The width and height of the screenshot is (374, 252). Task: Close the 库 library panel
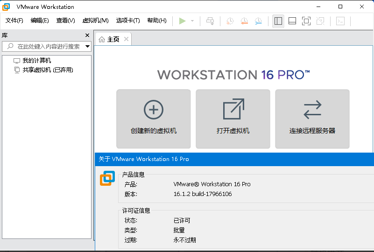click(x=87, y=35)
